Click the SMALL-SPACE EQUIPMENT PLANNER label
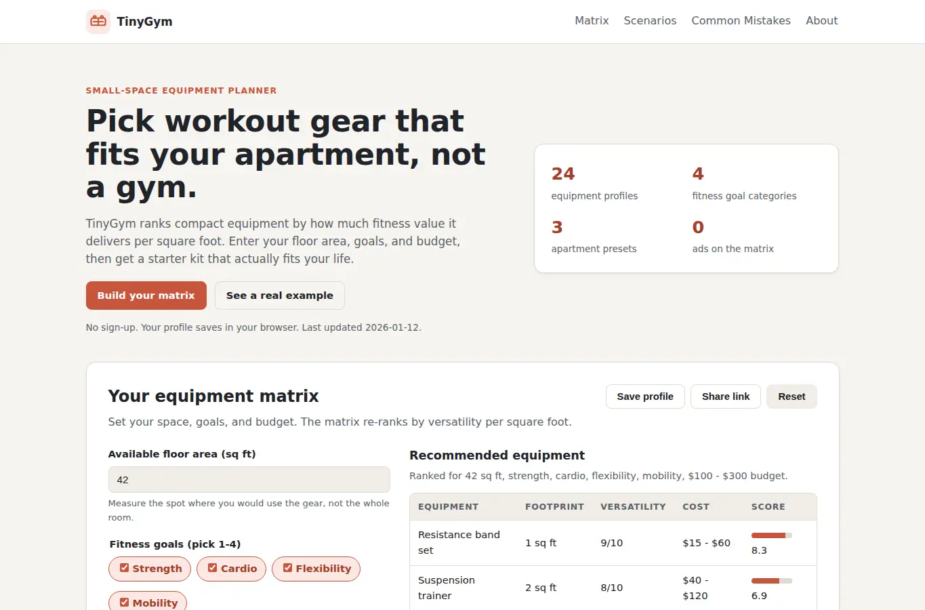 tap(181, 90)
